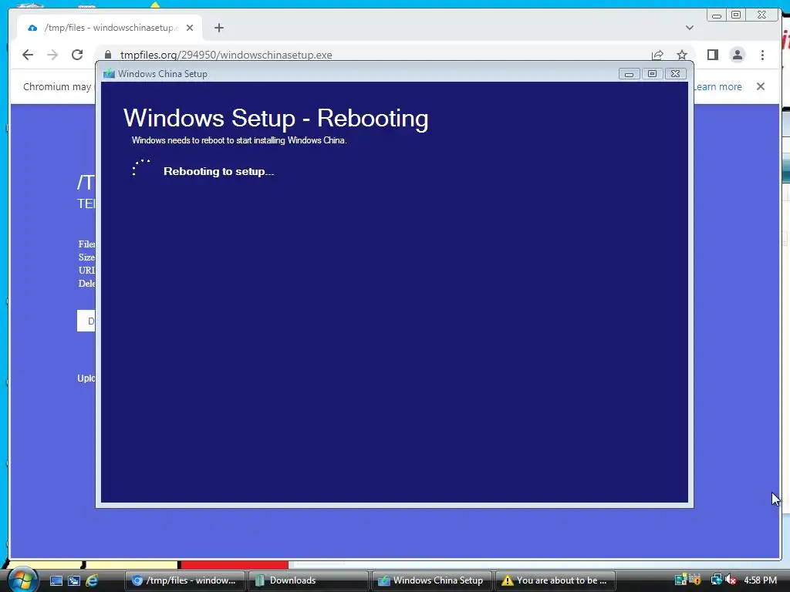Click the forward navigation arrow
The height and width of the screenshot is (592, 790).
pos(52,55)
